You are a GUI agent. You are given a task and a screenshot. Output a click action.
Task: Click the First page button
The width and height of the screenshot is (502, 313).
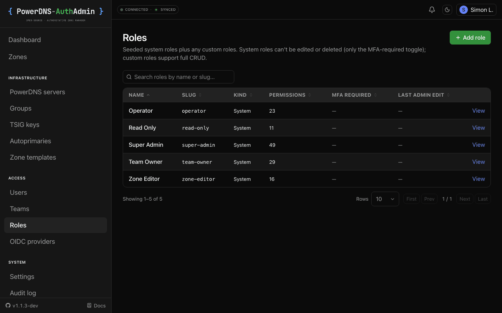pyautogui.click(x=411, y=199)
